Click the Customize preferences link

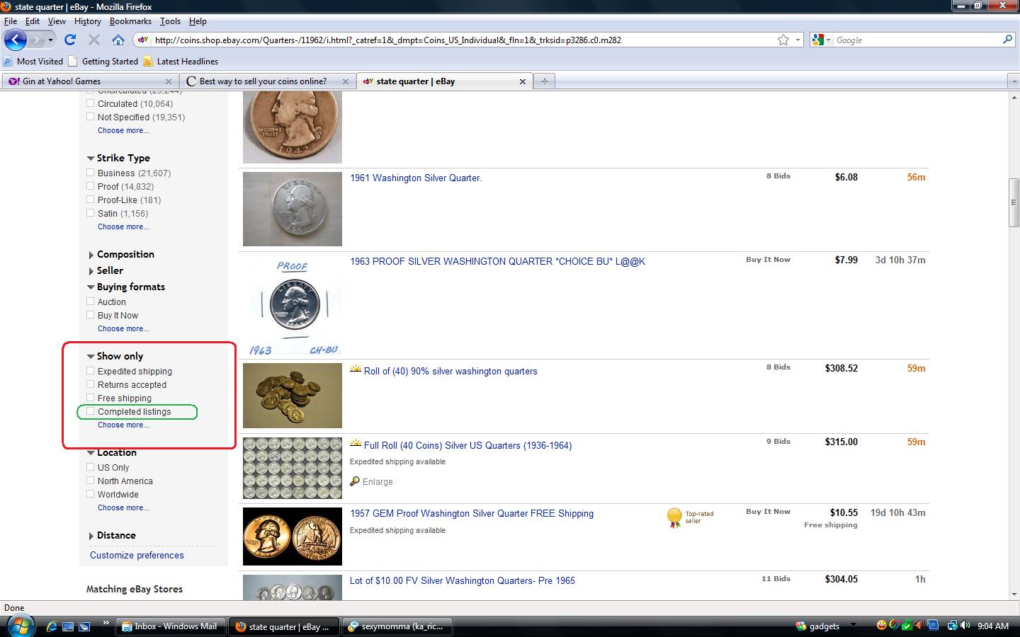[137, 556]
